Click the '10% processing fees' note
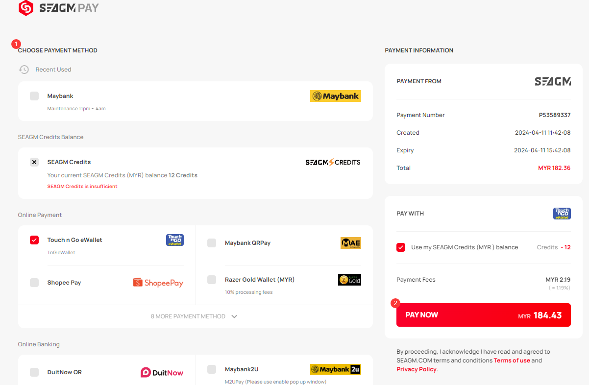 (249, 292)
